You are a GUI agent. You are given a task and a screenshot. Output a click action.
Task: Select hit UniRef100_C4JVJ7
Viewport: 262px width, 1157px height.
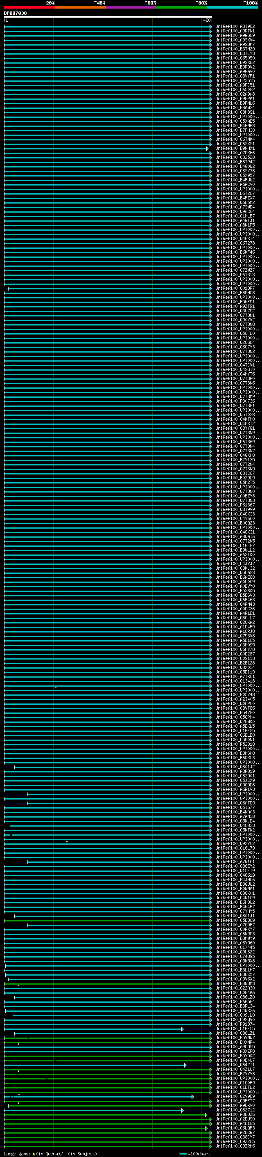point(235,564)
